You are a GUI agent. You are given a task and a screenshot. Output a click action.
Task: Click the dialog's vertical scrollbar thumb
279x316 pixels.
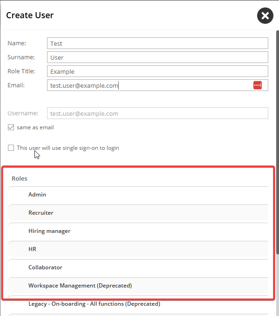278,142
